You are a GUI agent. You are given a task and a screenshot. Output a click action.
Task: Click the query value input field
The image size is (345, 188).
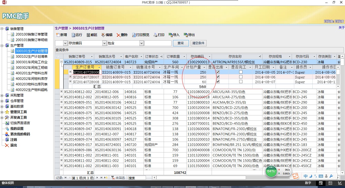point(158,43)
